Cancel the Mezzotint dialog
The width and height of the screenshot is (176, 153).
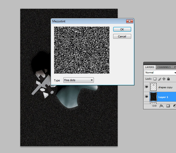[x=122, y=36]
